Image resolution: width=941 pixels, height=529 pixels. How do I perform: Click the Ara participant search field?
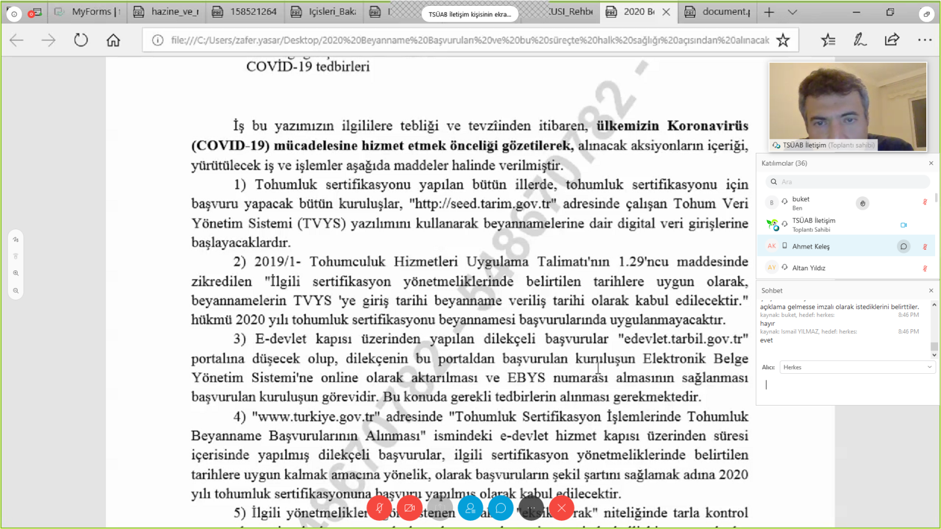847,182
